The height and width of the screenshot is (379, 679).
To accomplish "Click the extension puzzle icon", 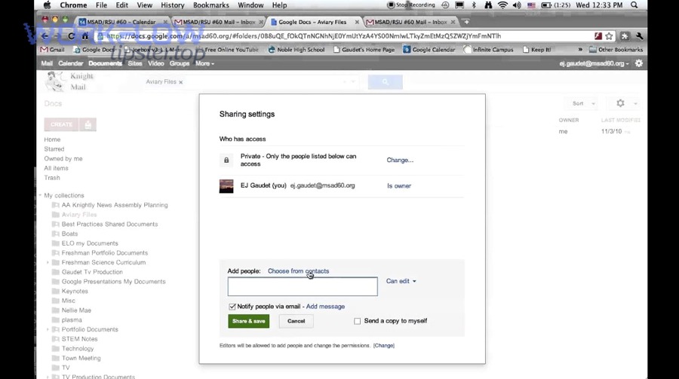I will click(625, 36).
